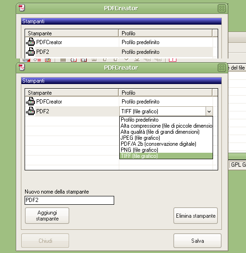Image resolution: width=246 pixels, height=253 pixels.
Task: Choose Alta qualità (file di grandi dimensioni)
Action: (166, 132)
